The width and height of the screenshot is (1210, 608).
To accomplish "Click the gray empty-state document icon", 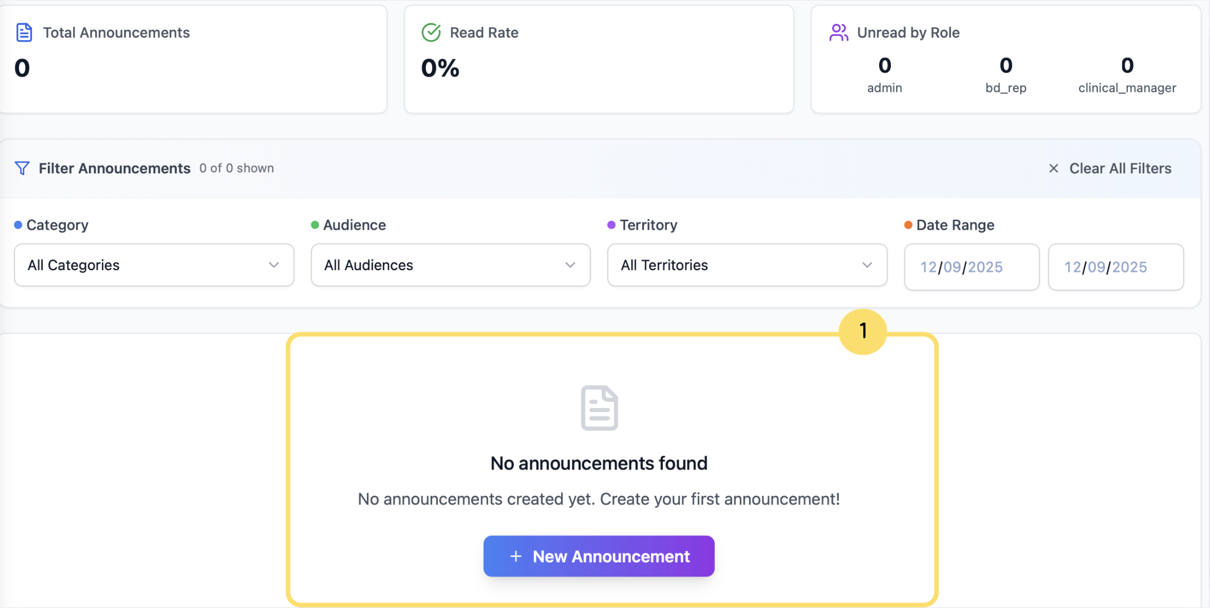I will pyautogui.click(x=599, y=408).
